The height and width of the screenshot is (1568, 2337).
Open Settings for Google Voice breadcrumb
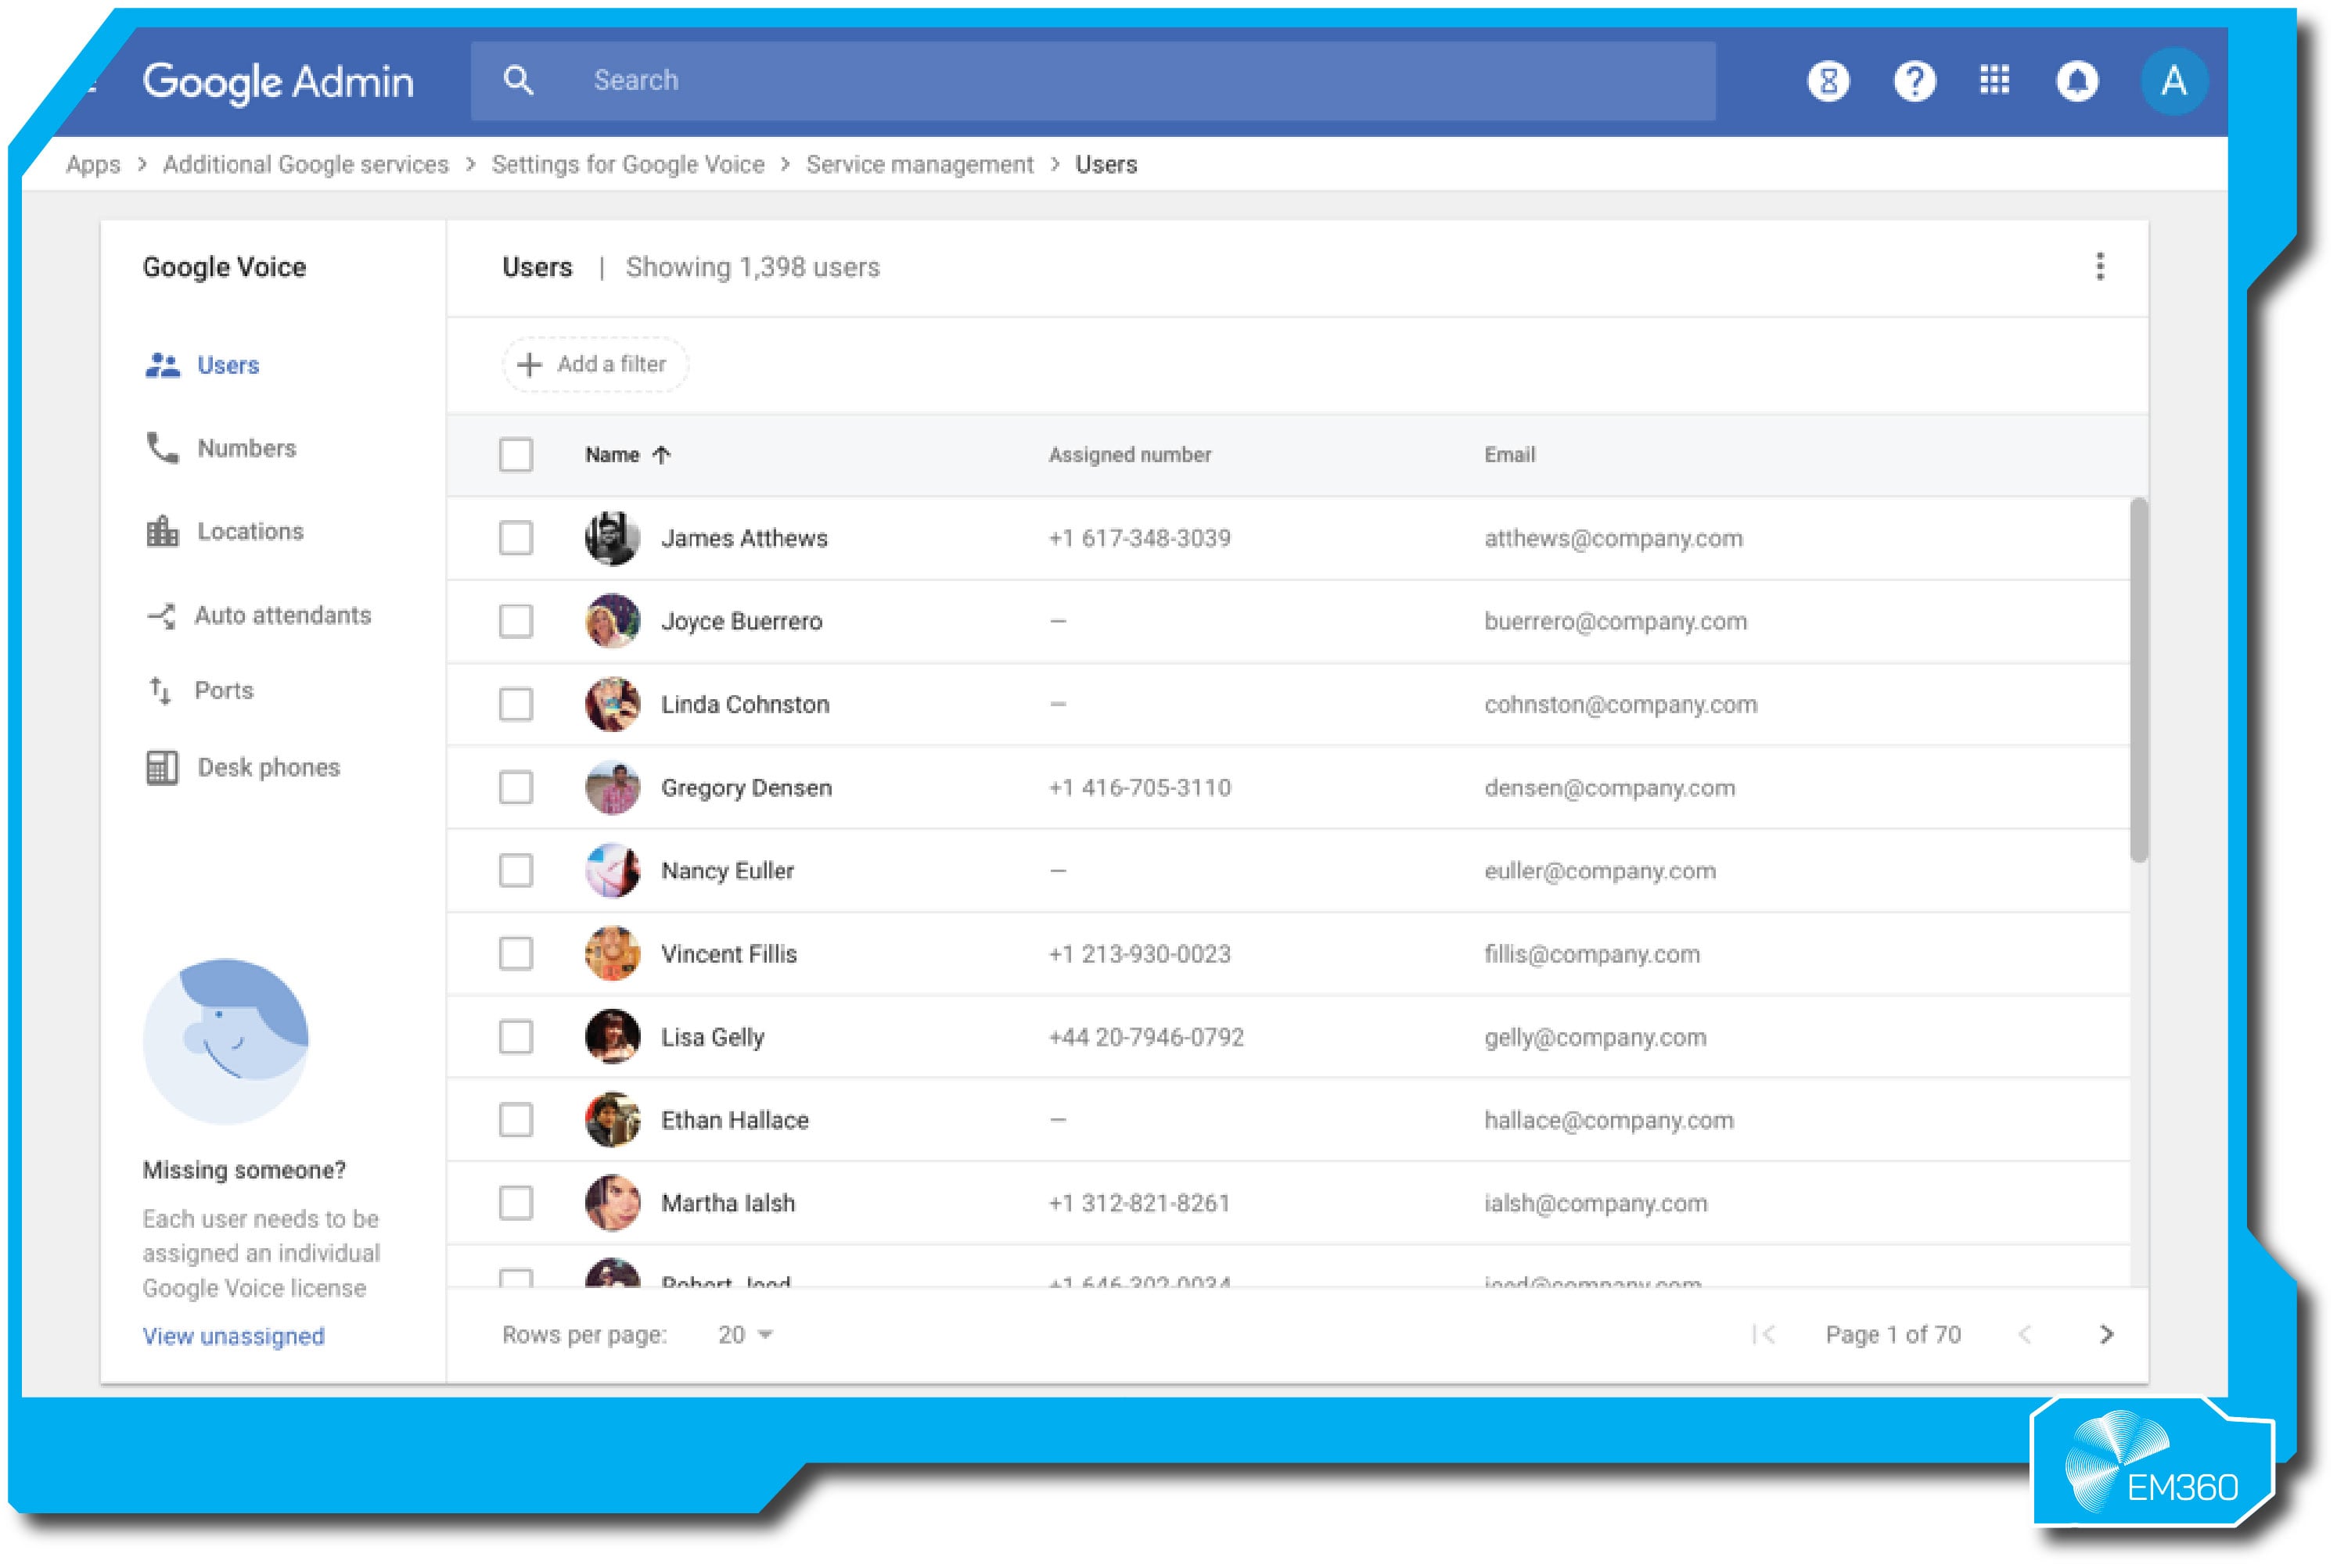point(627,164)
